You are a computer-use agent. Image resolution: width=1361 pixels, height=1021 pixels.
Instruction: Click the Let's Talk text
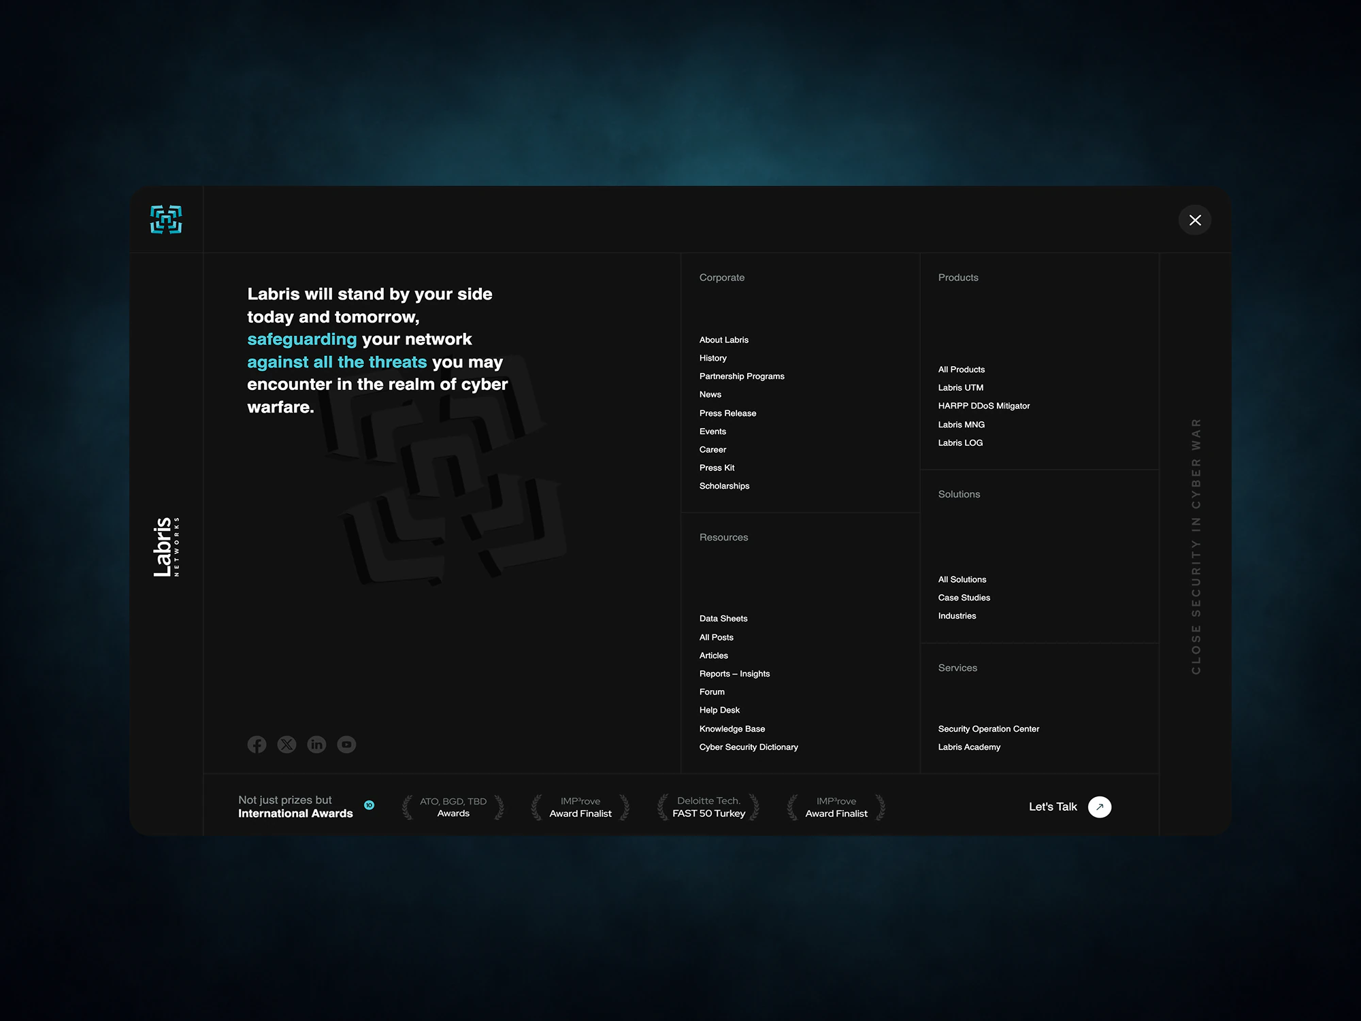(1053, 807)
